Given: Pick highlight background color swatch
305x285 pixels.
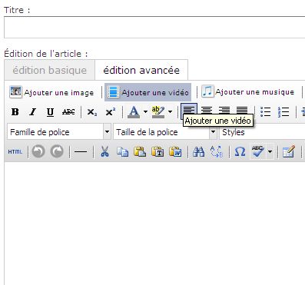Looking at the screenshot, I should click(x=158, y=112).
